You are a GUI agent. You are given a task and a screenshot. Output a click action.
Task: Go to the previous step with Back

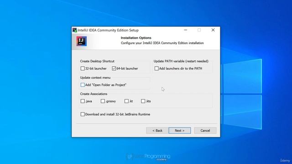tap(157, 131)
